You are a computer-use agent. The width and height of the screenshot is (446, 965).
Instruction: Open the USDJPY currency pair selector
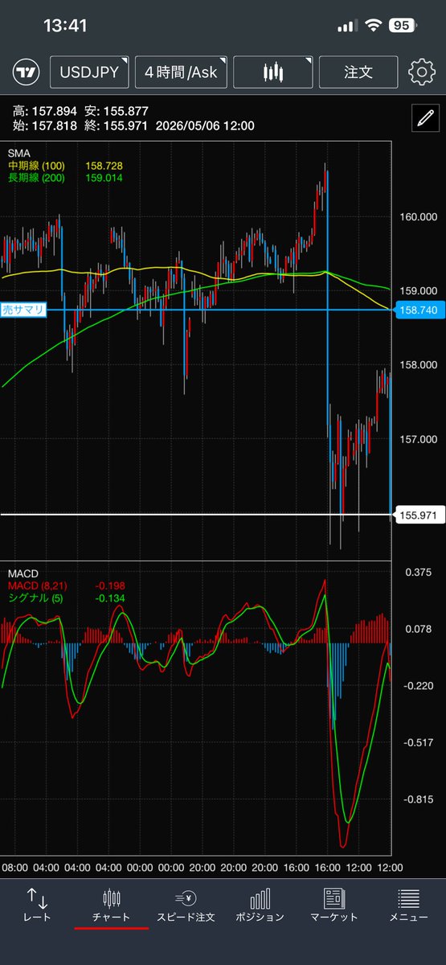pyautogui.click(x=89, y=72)
